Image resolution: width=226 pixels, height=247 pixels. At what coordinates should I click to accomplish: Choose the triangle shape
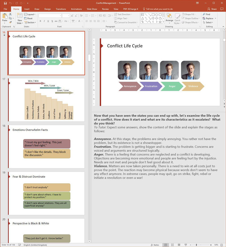142,18
